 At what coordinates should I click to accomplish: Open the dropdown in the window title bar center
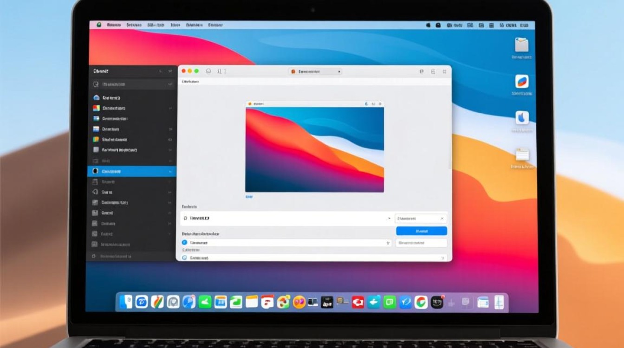pos(315,71)
